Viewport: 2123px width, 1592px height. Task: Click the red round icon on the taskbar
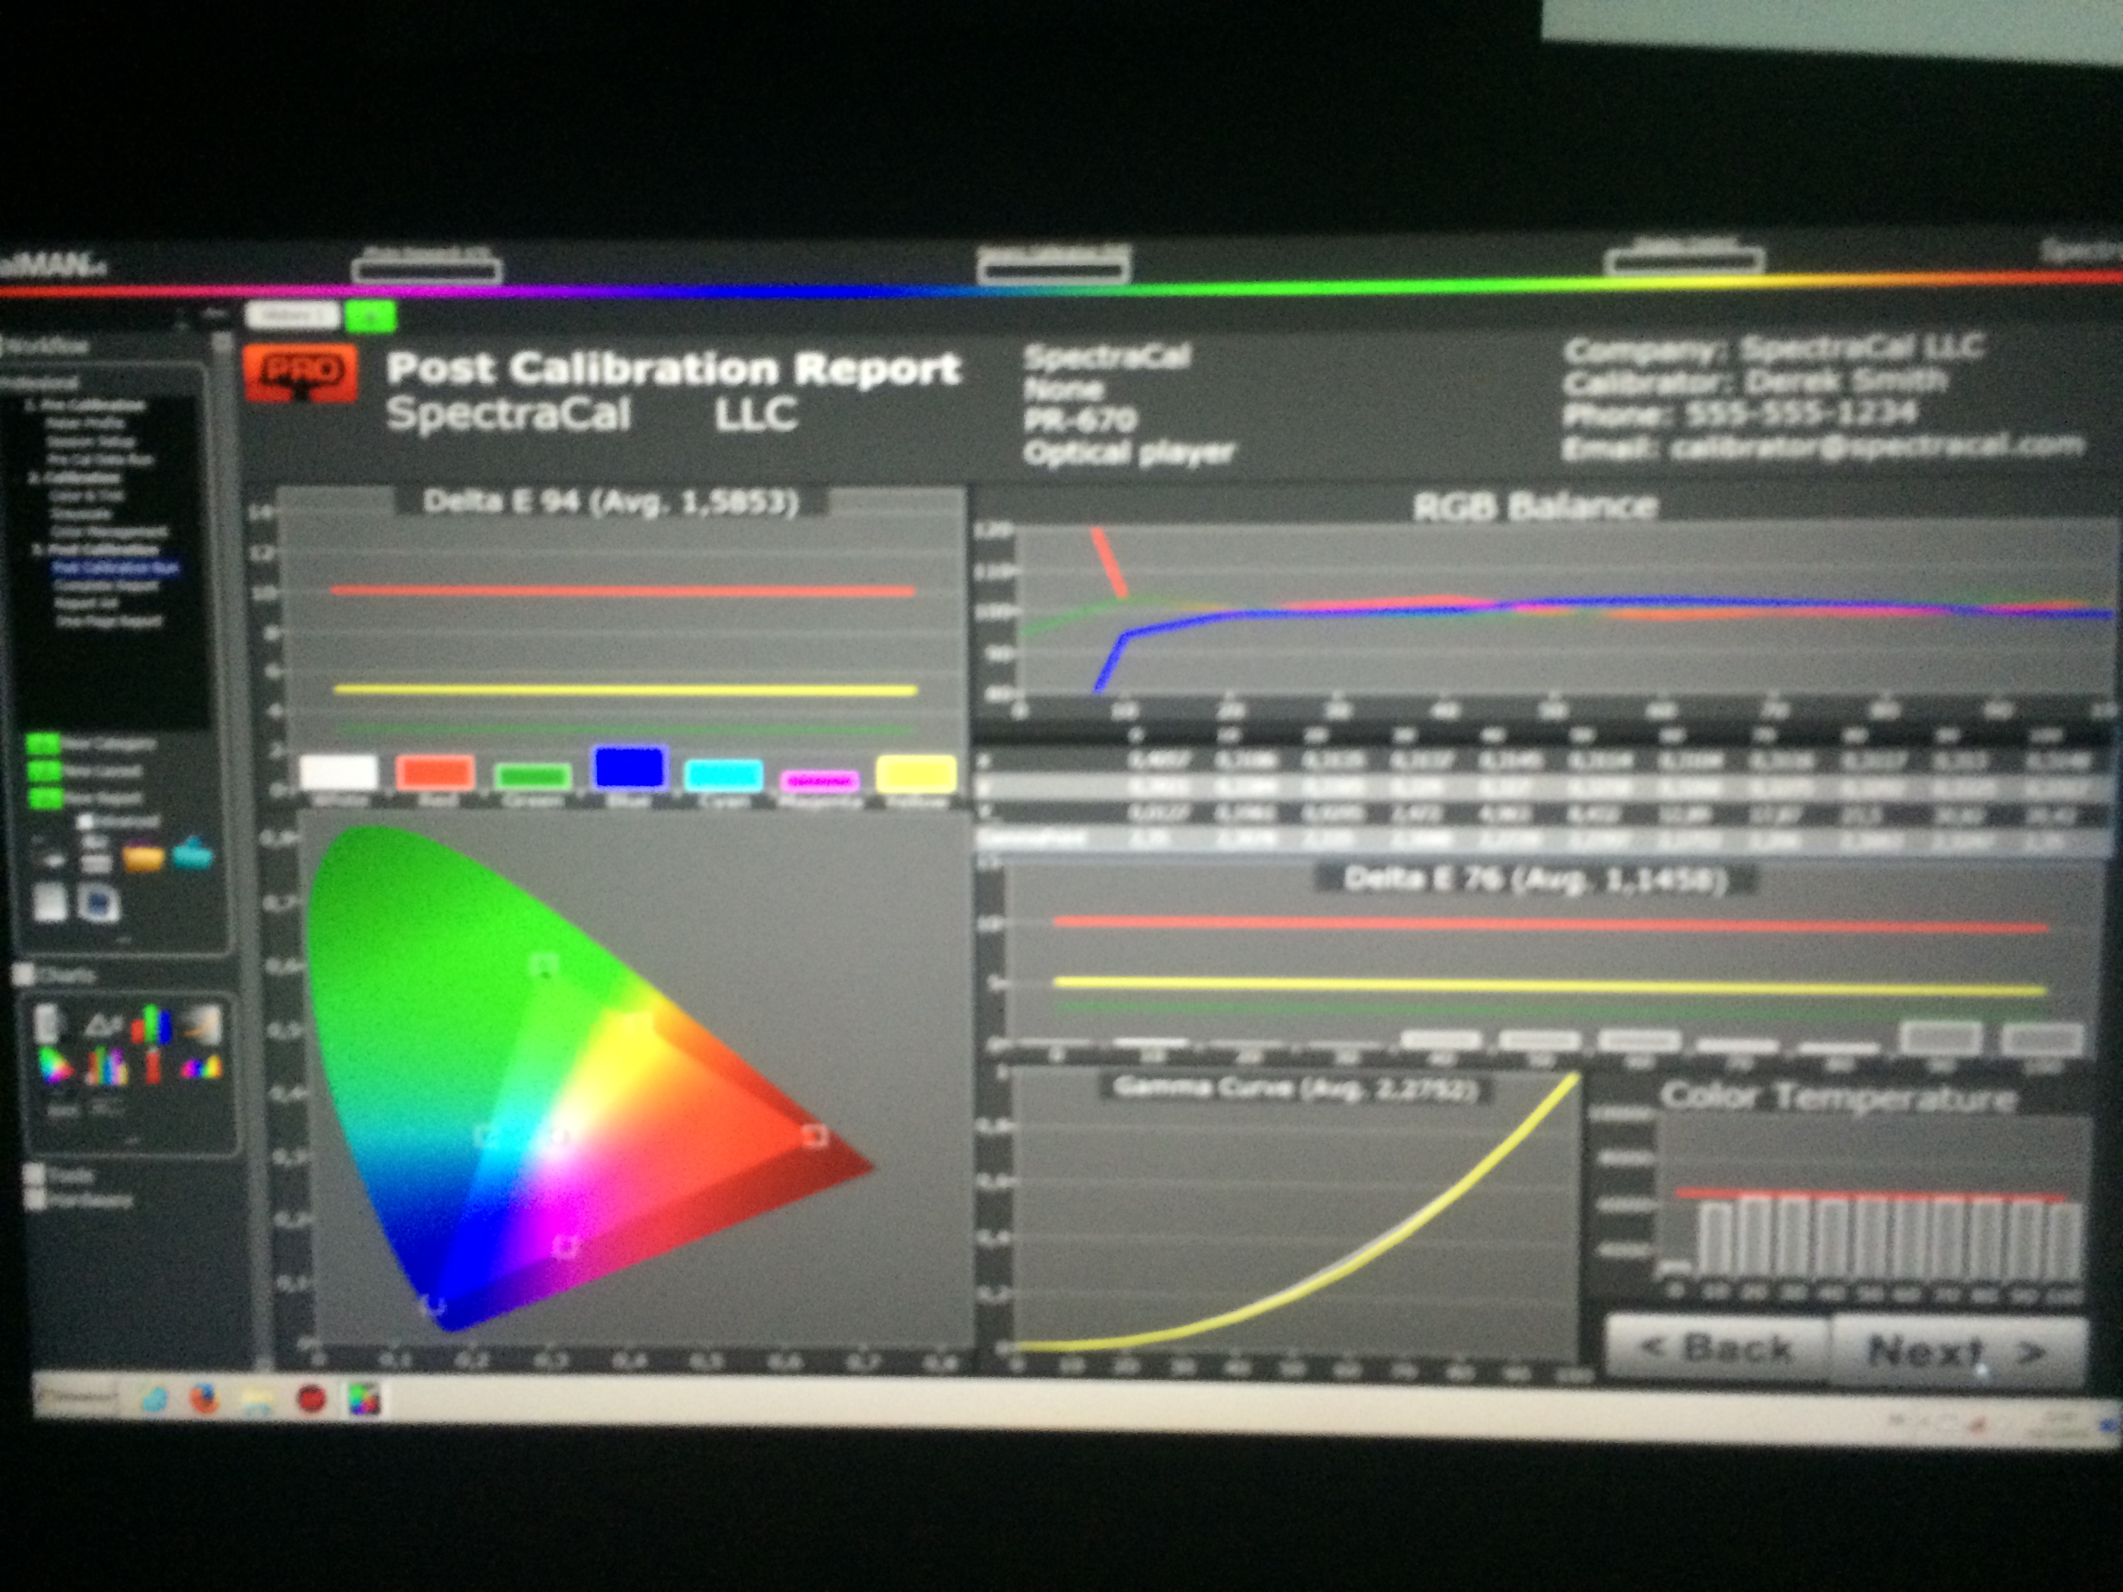(311, 1400)
